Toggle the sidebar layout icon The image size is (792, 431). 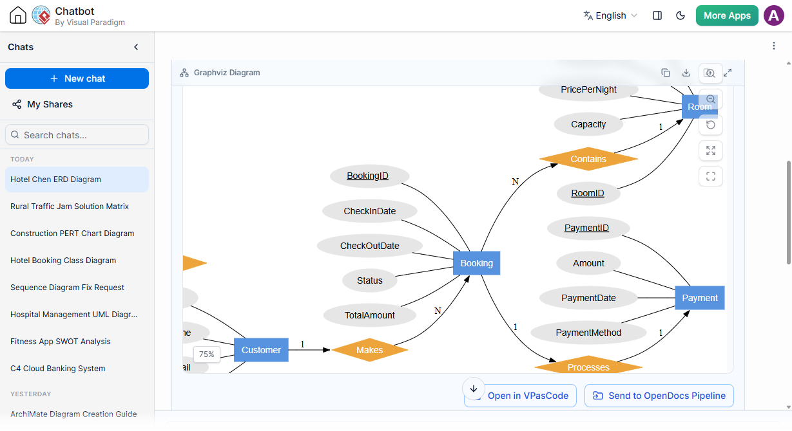657,15
